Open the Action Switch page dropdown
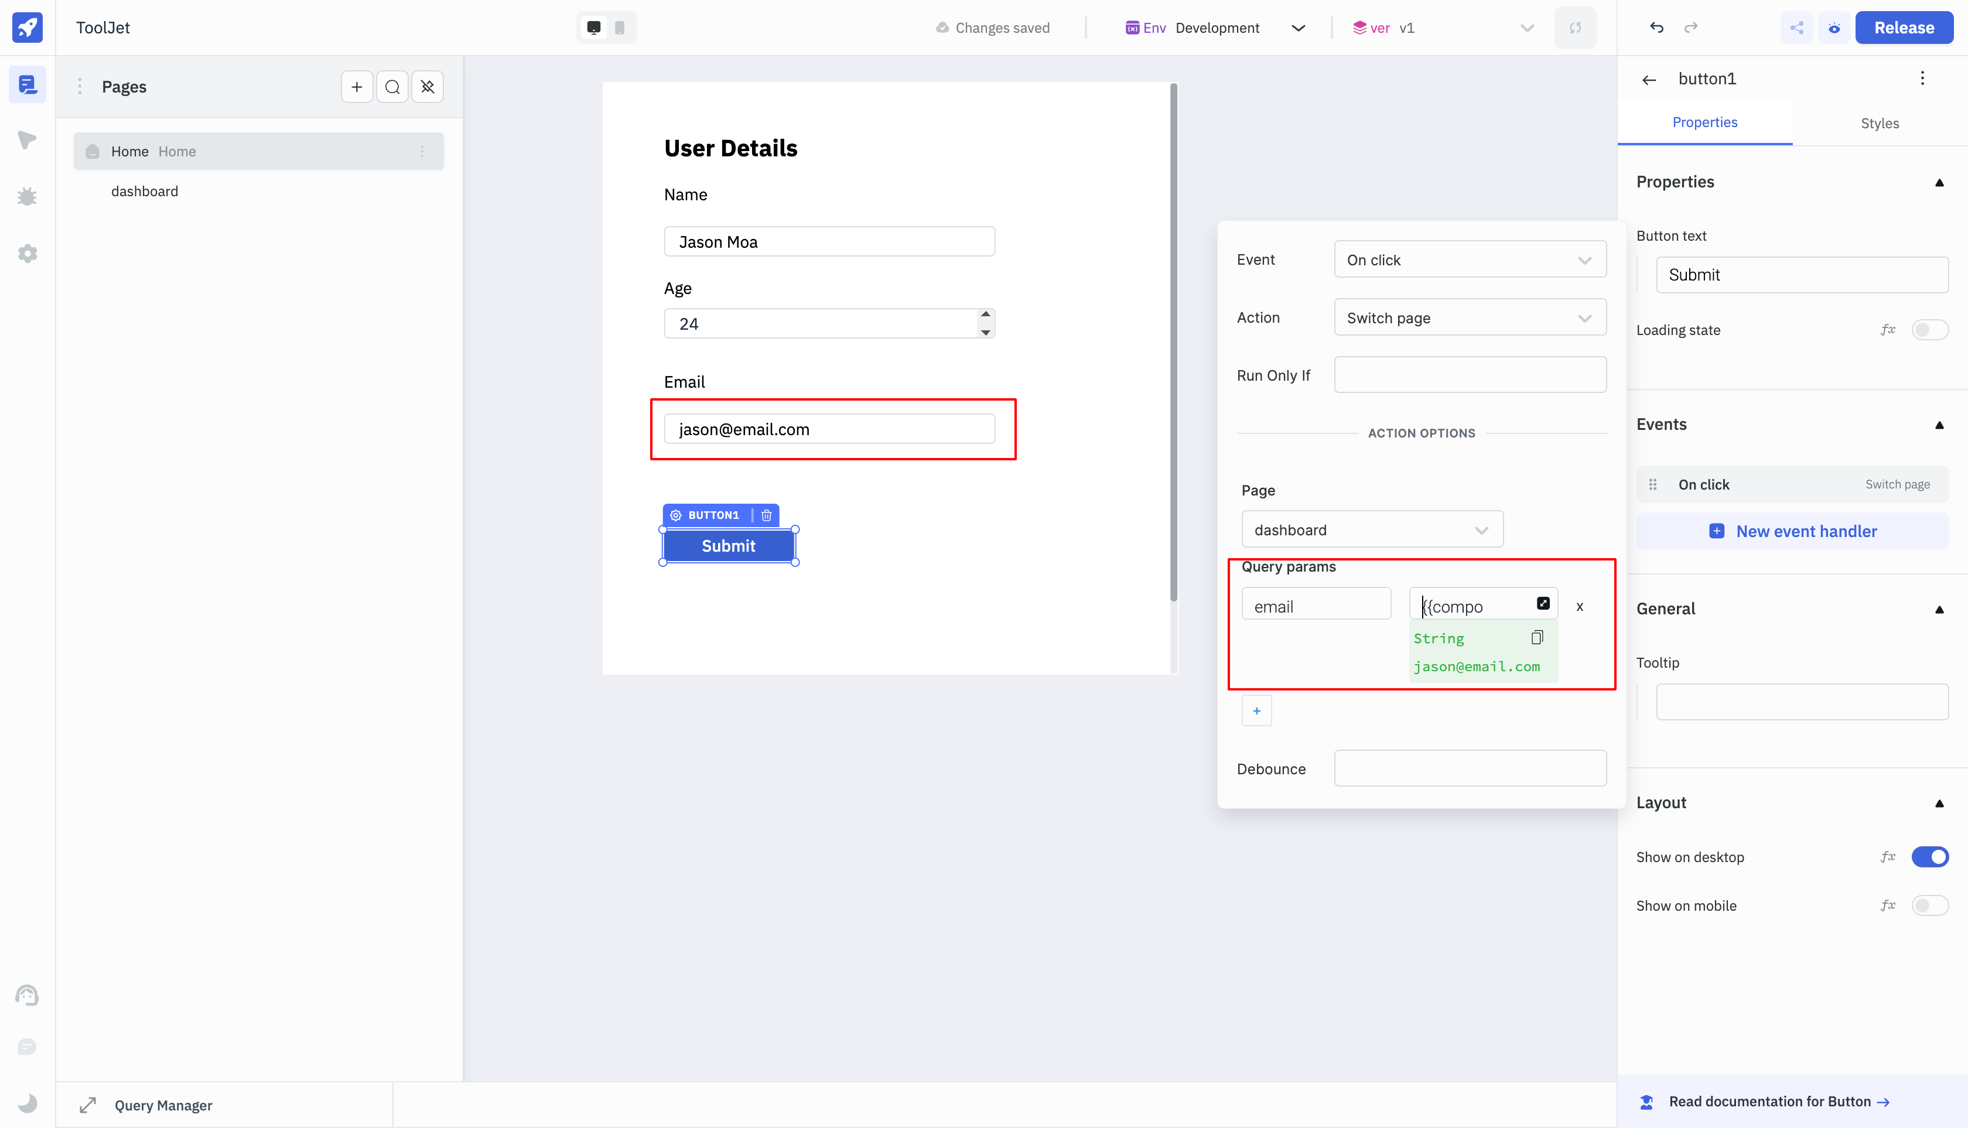The width and height of the screenshot is (1968, 1128). click(x=1470, y=317)
